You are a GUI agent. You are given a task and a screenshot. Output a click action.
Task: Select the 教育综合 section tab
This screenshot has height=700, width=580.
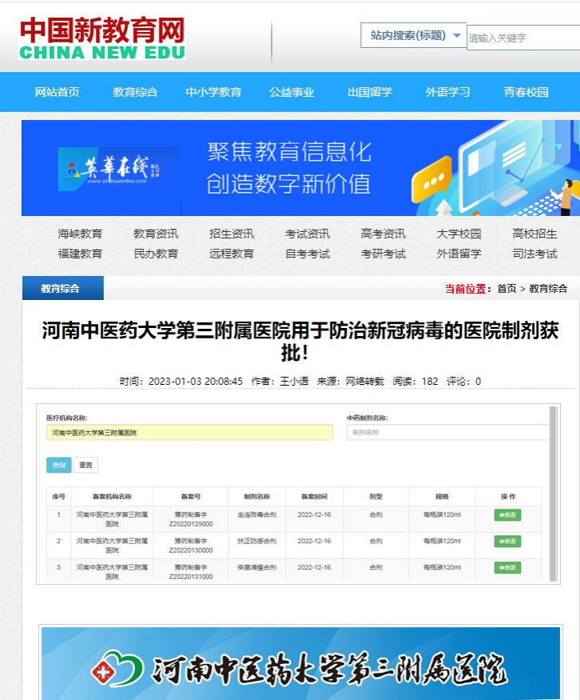(61, 289)
